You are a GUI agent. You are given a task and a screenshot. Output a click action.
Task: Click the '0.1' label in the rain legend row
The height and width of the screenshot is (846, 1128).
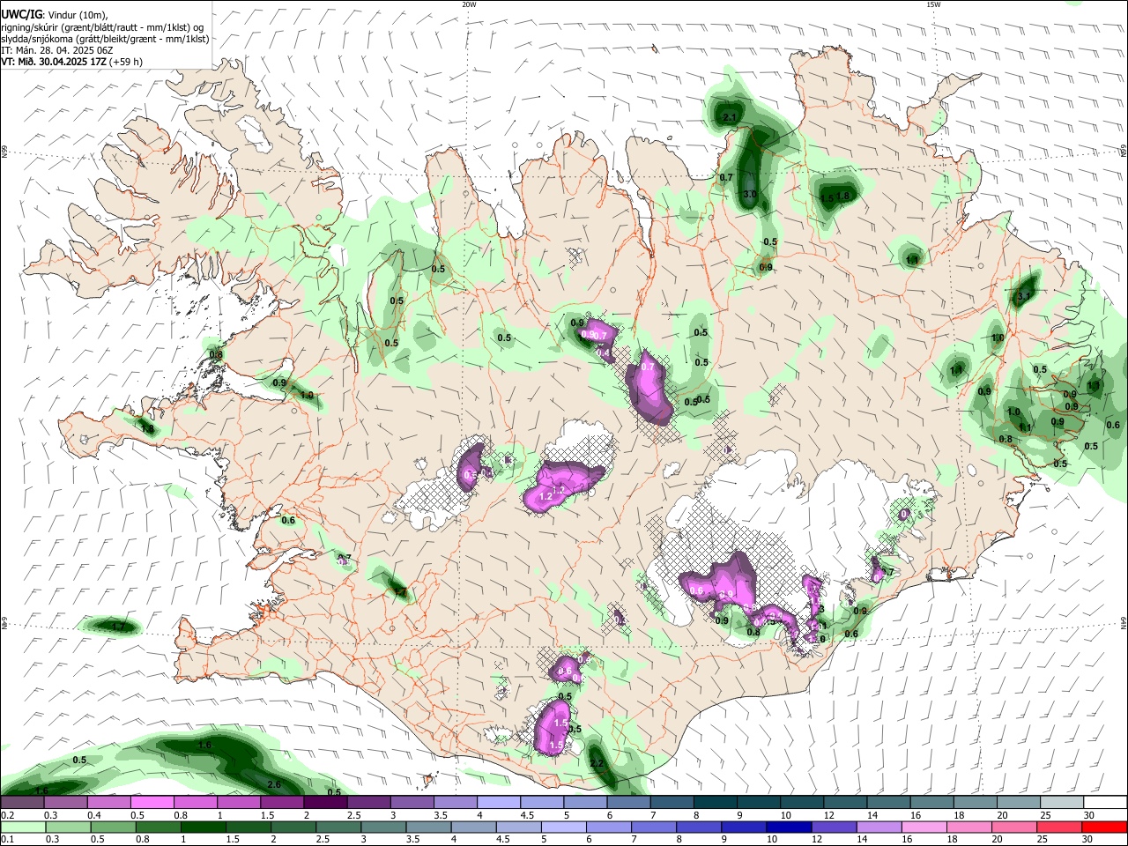coord(8,839)
